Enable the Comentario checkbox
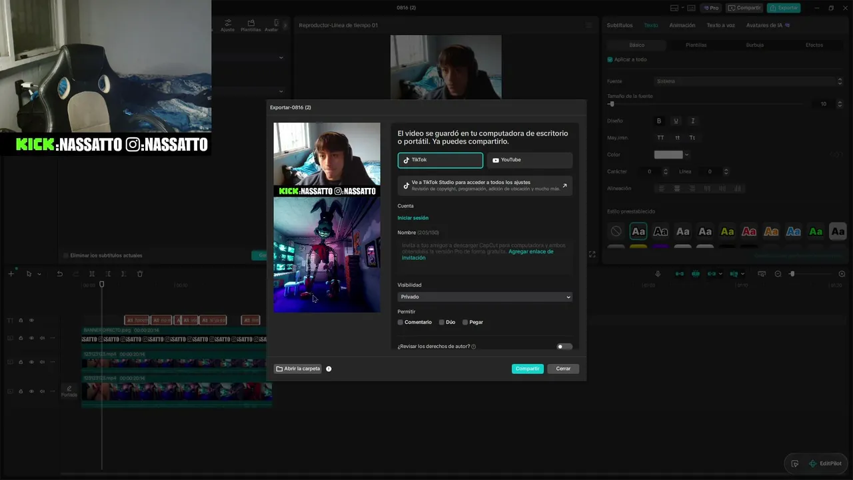This screenshot has height=480, width=853. [x=400, y=322]
